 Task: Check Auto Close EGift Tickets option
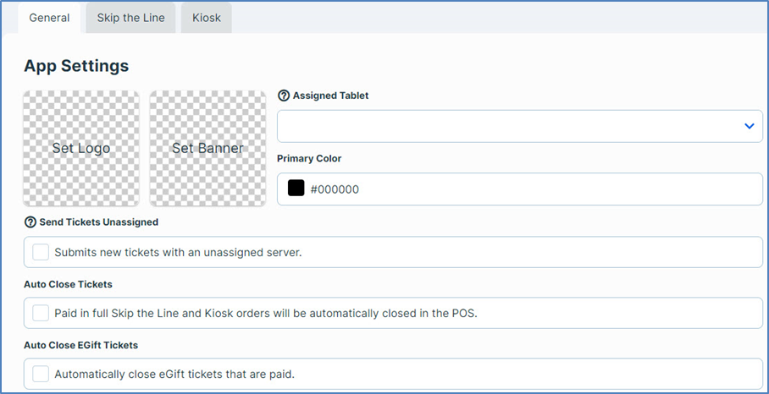[41, 375]
